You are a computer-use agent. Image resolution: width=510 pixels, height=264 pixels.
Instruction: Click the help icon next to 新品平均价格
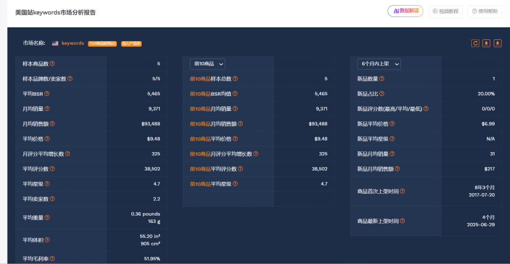coord(392,124)
